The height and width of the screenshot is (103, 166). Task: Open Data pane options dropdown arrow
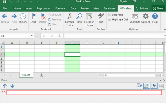pos(161,81)
